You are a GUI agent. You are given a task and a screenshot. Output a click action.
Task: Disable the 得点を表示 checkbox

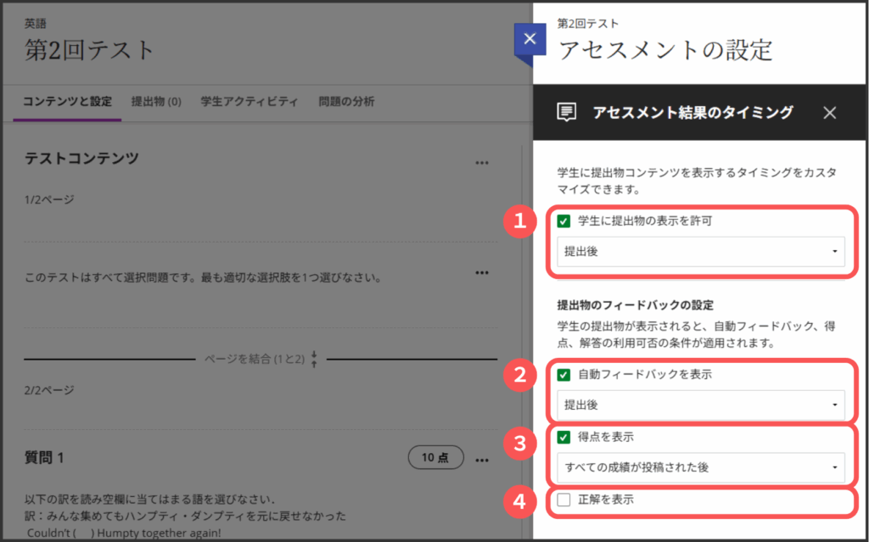564,438
